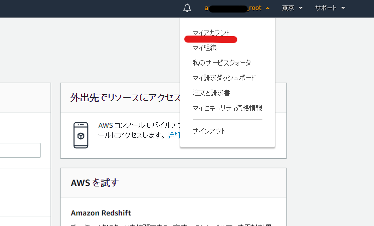Follow the 詳細 link in mobile app card

tap(174, 135)
